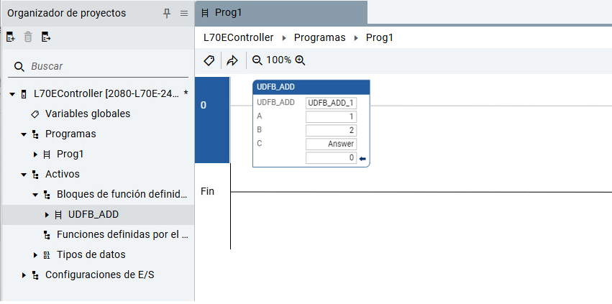612x304 pixels.
Task: Collapse the L70EController tree node
Action: click(x=12, y=94)
